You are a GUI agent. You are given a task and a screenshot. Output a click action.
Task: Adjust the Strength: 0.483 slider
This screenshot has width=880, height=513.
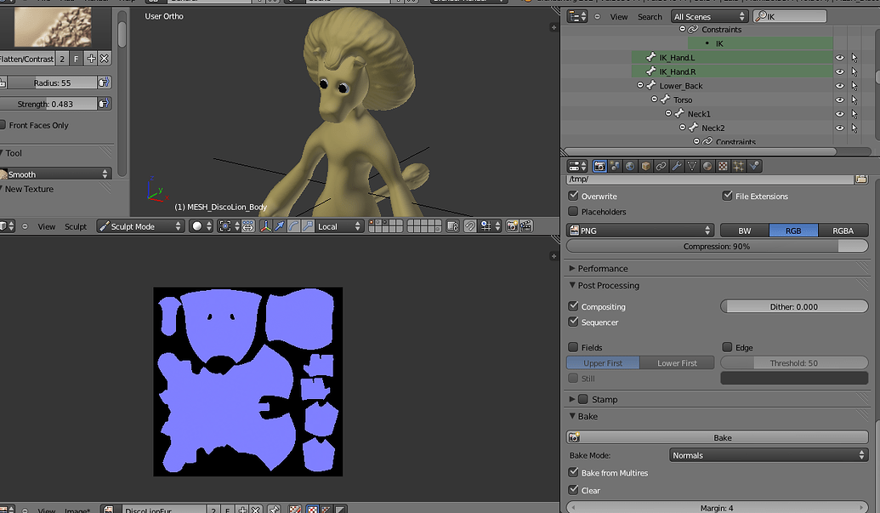[48, 104]
